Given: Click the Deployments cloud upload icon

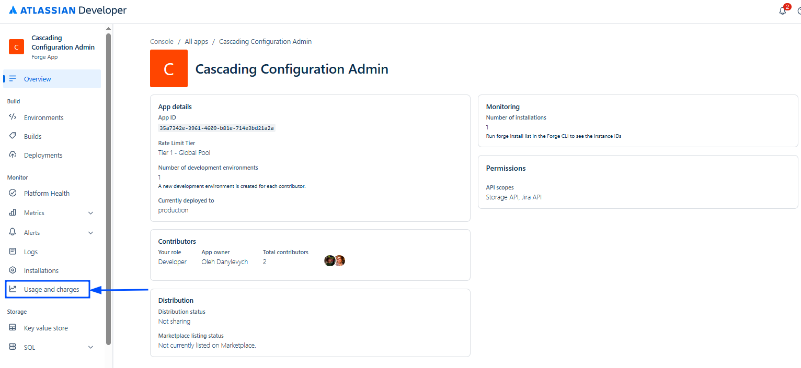Looking at the screenshot, I should pos(13,155).
